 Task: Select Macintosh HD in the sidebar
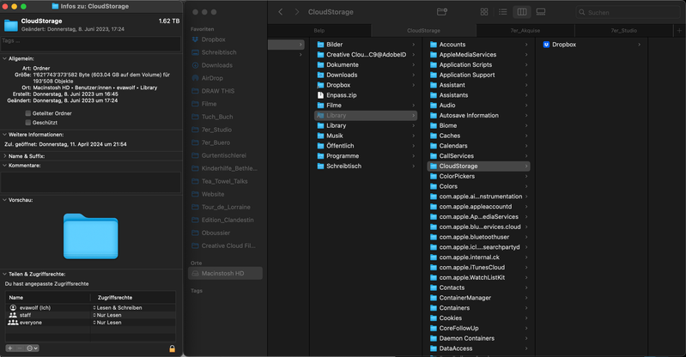pos(223,273)
